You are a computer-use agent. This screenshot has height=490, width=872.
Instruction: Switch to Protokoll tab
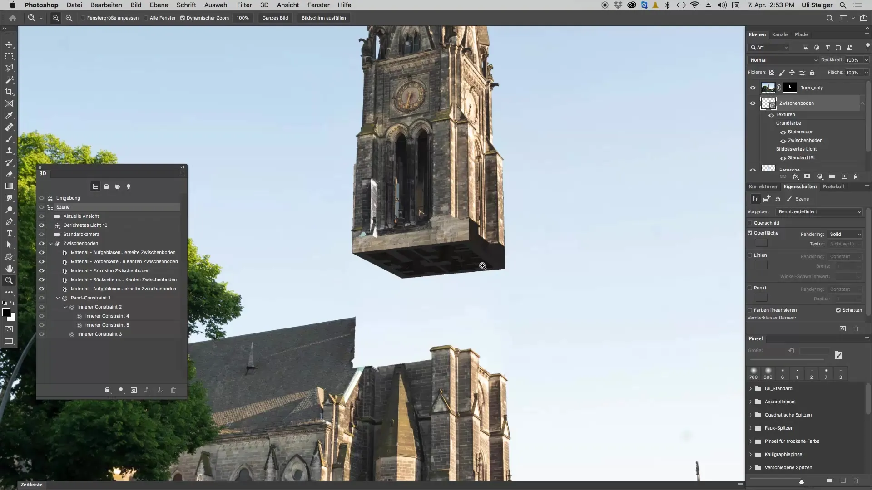(833, 186)
